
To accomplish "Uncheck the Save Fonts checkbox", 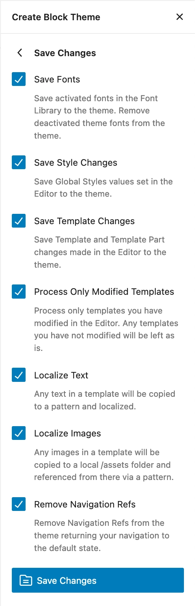I will [19, 79].
